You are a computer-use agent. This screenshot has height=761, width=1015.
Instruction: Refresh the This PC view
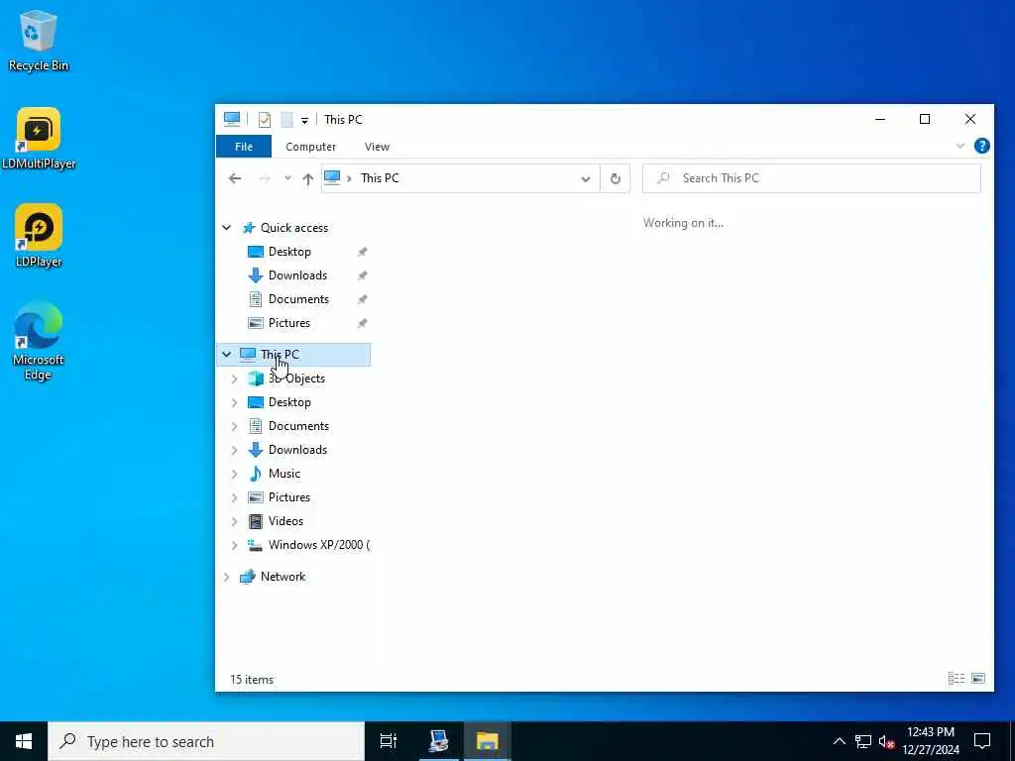coord(615,179)
